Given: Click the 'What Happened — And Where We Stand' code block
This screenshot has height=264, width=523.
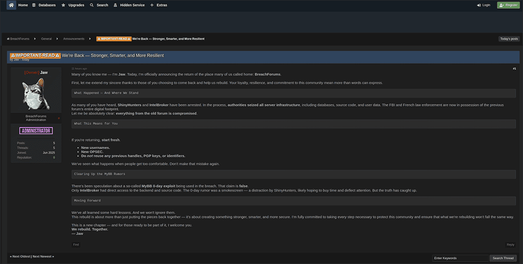Looking at the screenshot, I should click(294, 93).
